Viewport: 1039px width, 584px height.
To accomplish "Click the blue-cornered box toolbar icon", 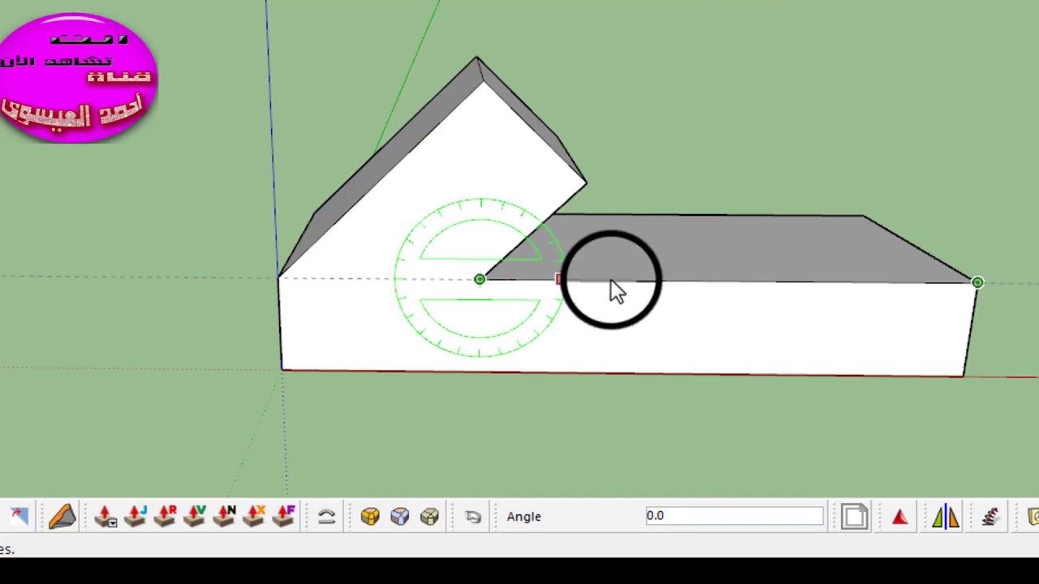I will (x=399, y=517).
